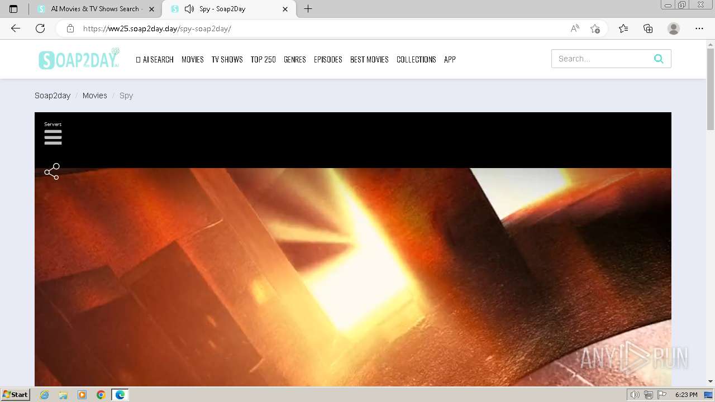Click the scrollbar down arrow
Image resolution: width=715 pixels, height=402 pixels.
click(x=711, y=381)
